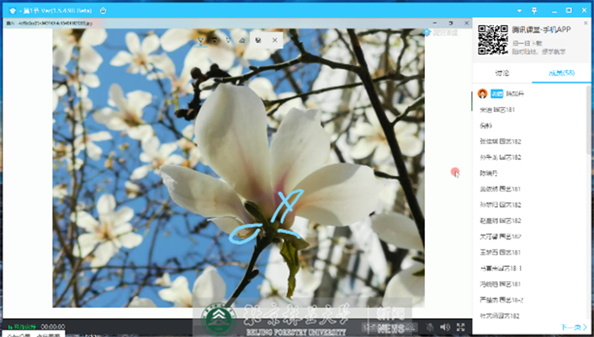594x337 pixels.
Task: Click the members list vertical scrollbar
Action: pos(587,126)
